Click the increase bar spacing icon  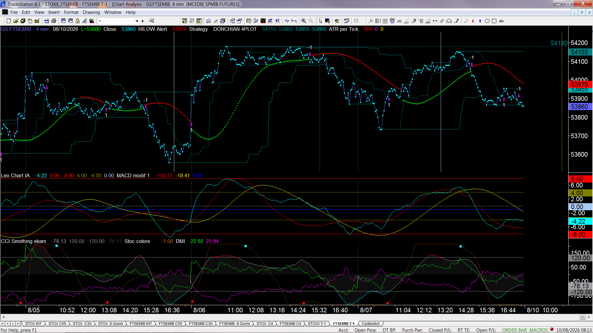click(294, 21)
